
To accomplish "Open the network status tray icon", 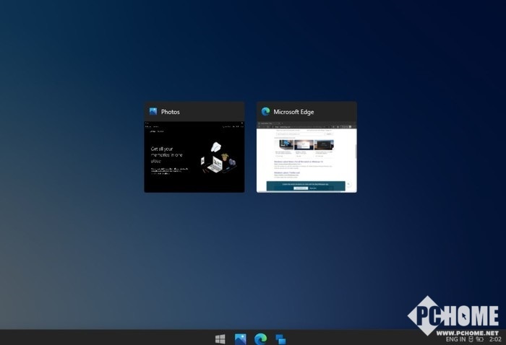I will click(471, 339).
